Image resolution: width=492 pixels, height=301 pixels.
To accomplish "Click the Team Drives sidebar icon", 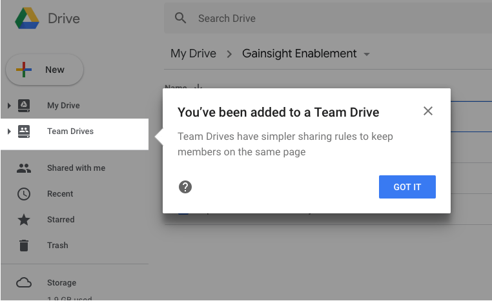I will (x=24, y=131).
